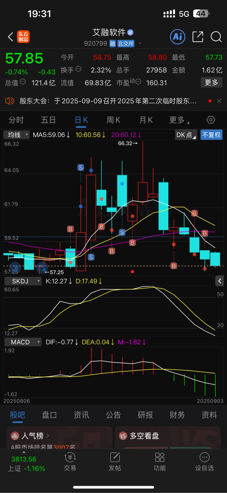Dismiss the announcement banner with X
This screenshot has height=493, width=227.
[x=219, y=101]
